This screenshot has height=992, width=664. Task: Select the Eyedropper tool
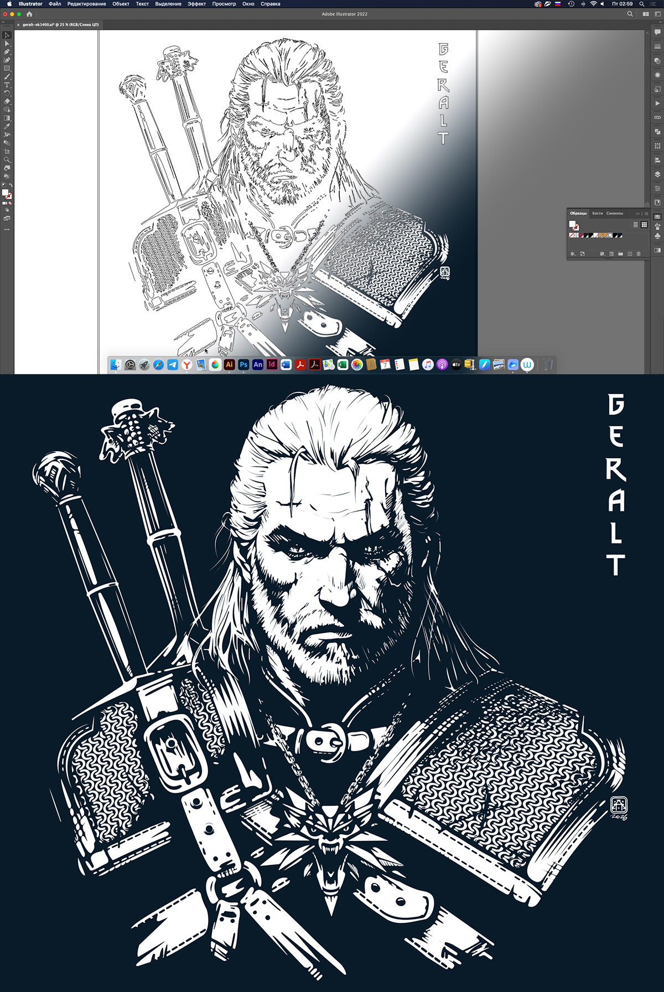point(7,126)
